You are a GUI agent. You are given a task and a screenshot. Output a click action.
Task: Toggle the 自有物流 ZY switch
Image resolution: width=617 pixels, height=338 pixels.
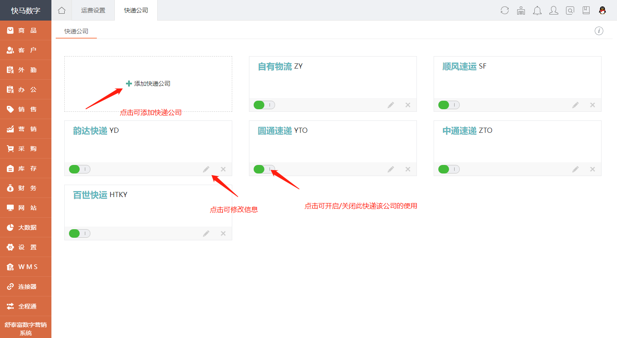pos(264,105)
